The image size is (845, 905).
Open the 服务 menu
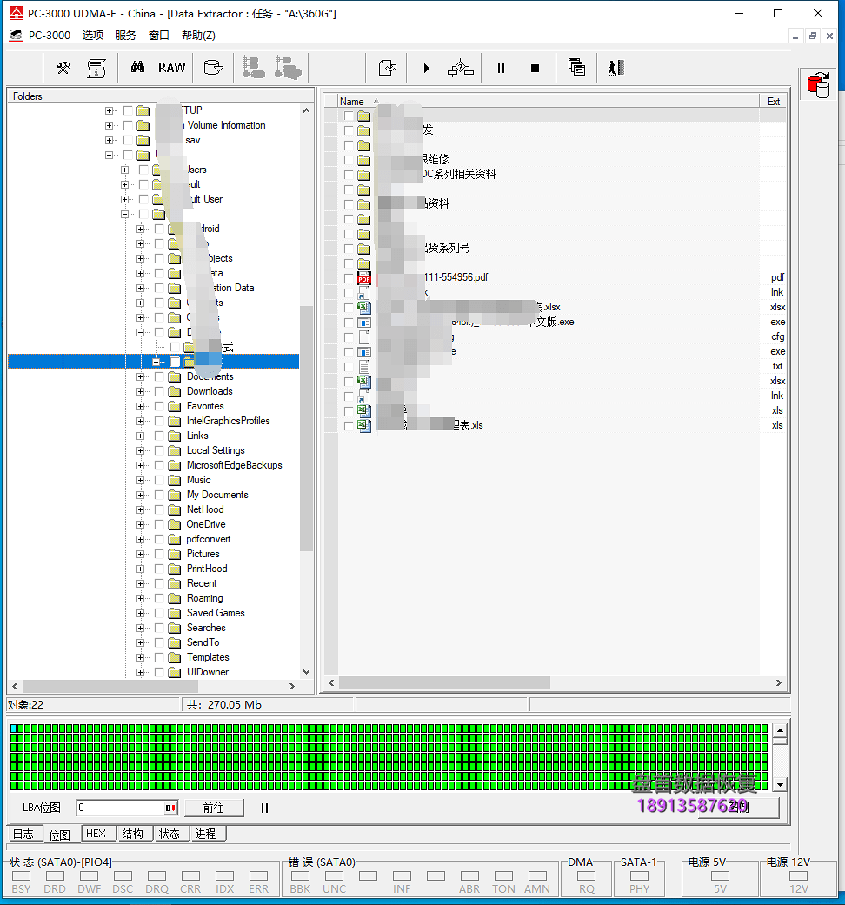coord(126,36)
